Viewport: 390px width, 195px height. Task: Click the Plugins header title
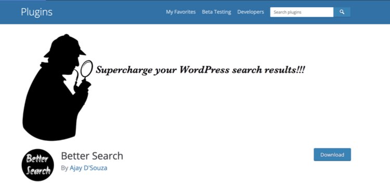pos(36,12)
